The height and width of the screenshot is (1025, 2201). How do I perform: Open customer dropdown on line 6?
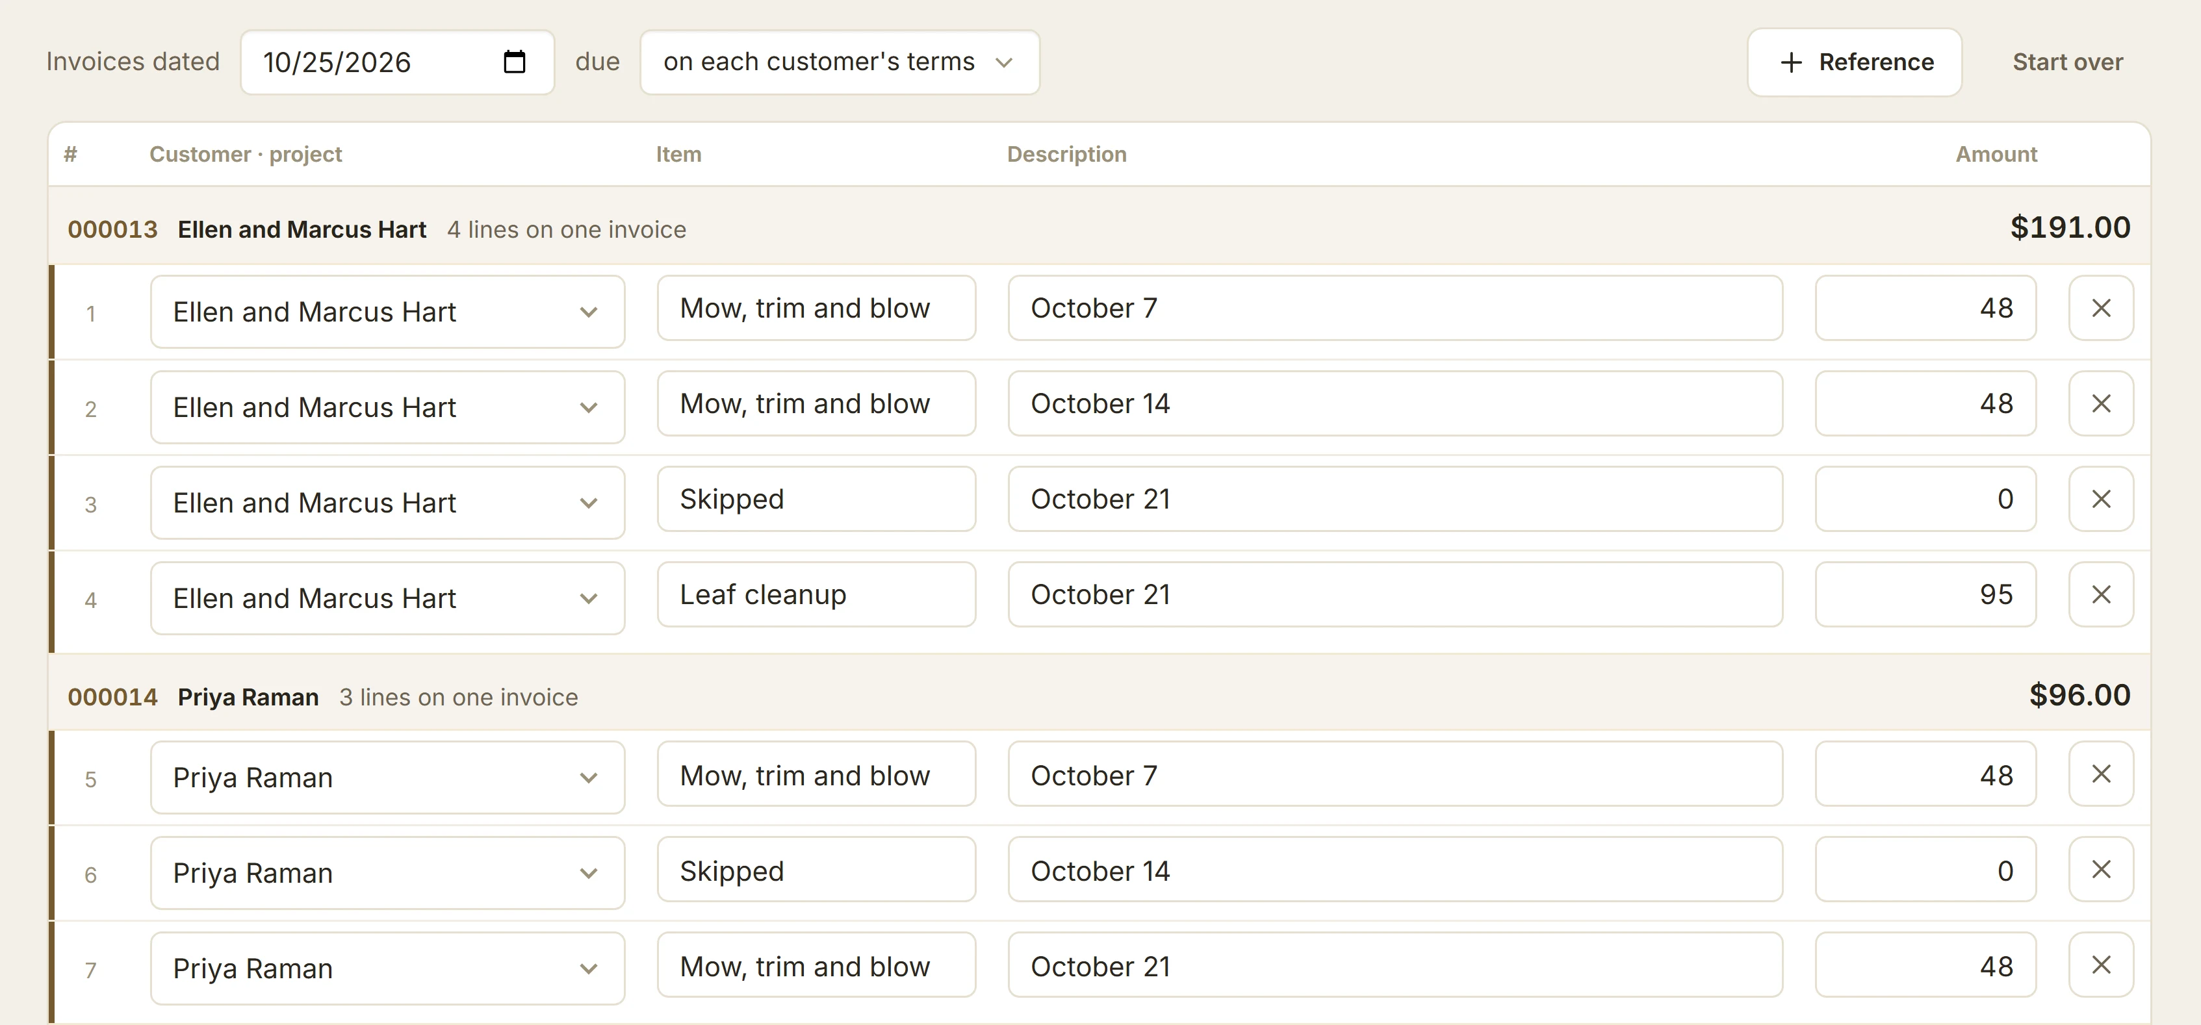388,873
